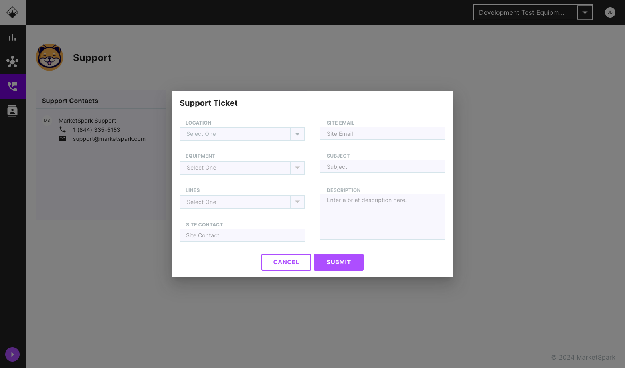Open the Analytics bar-chart icon in sidebar

click(x=12, y=37)
